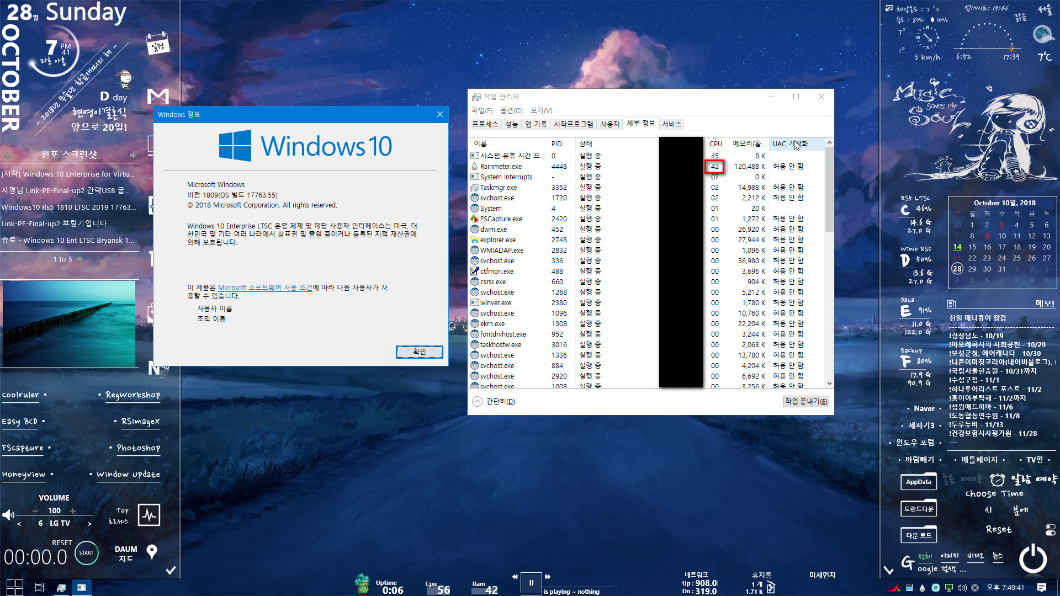Open Task View on the taskbar
This screenshot has width=1060, height=596.
pyautogui.click(x=39, y=587)
